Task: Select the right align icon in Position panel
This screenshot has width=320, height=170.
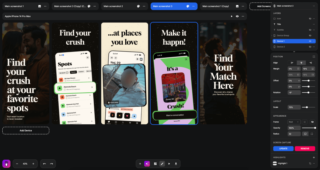Action: pos(311,63)
